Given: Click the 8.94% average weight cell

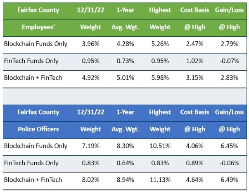Looking at the screenshot, I should coord(123,180).
